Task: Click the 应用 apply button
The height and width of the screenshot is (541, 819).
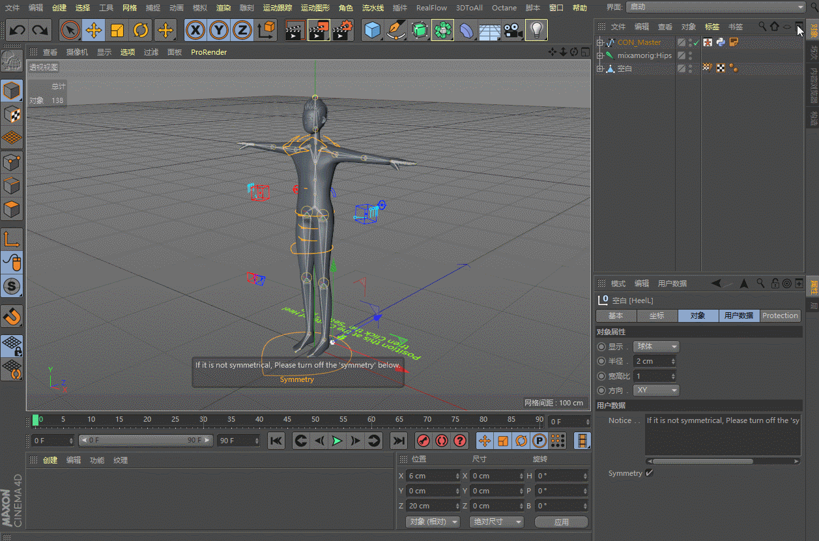Action: coord(562,522)
